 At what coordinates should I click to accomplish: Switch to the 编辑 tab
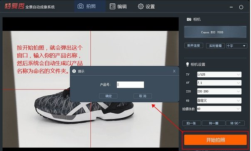pyautogui.click(x=118, y=7)
